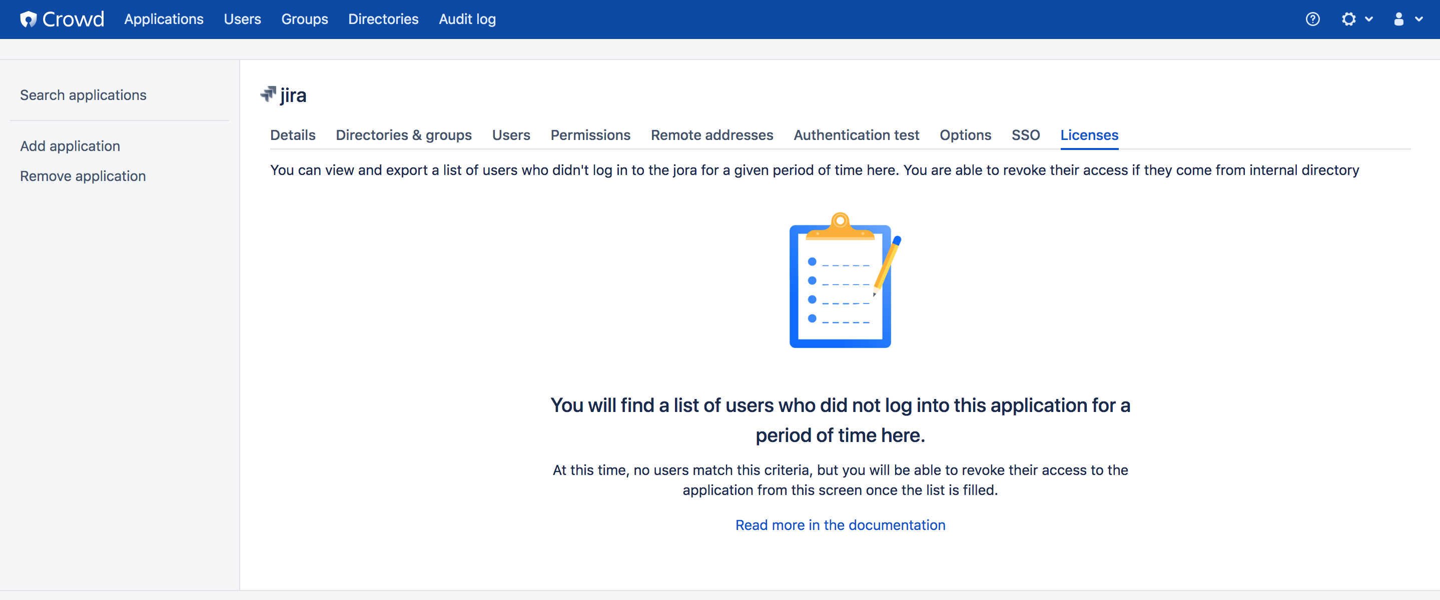
Task: Click the clipboard illustration
Action: point(844,280)
